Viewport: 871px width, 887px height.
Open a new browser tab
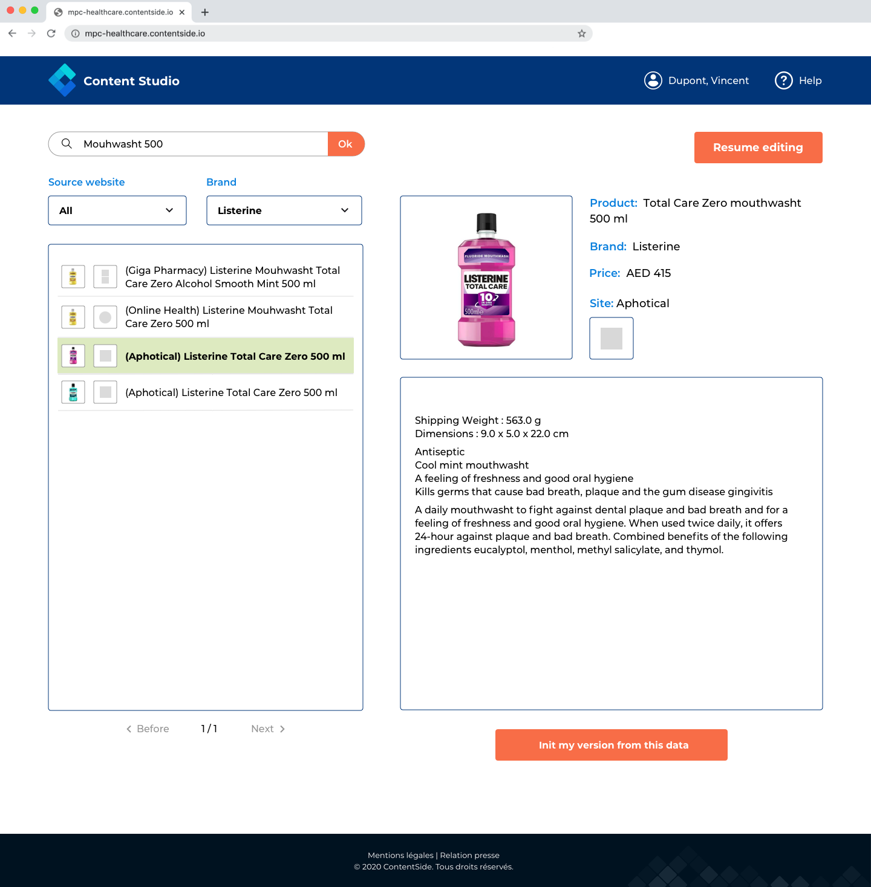coord(205,12)
